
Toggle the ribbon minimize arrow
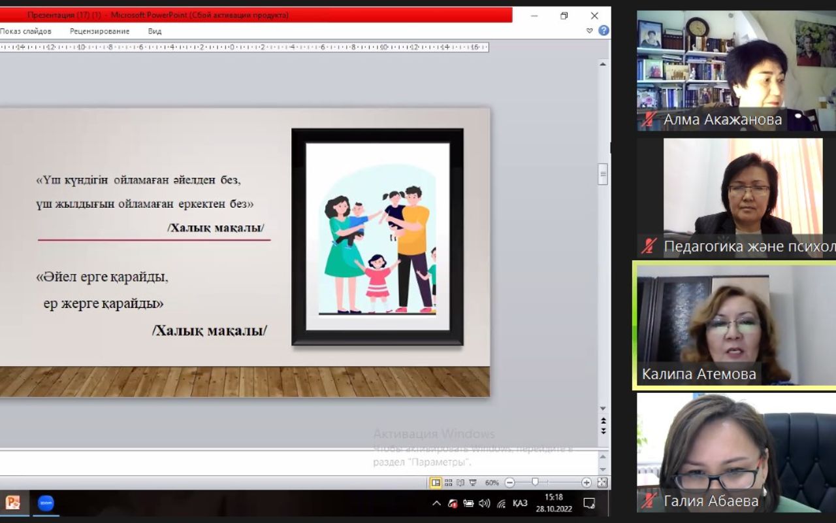click(590, 31)
